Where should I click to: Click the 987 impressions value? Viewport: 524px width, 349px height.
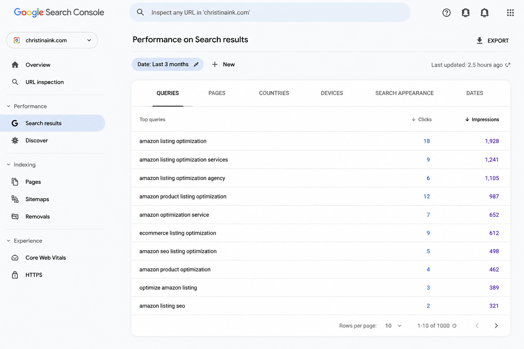pos(494,196)
